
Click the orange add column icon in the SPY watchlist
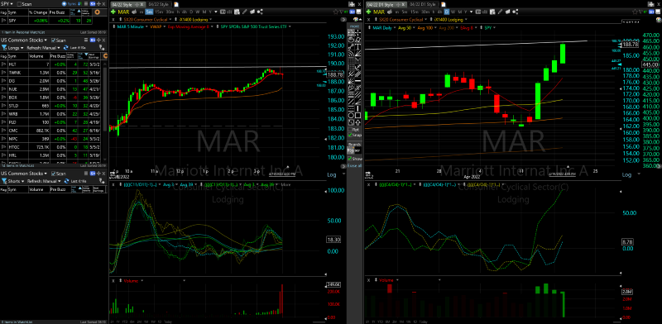pyautogui.click(x=97, y=12)
